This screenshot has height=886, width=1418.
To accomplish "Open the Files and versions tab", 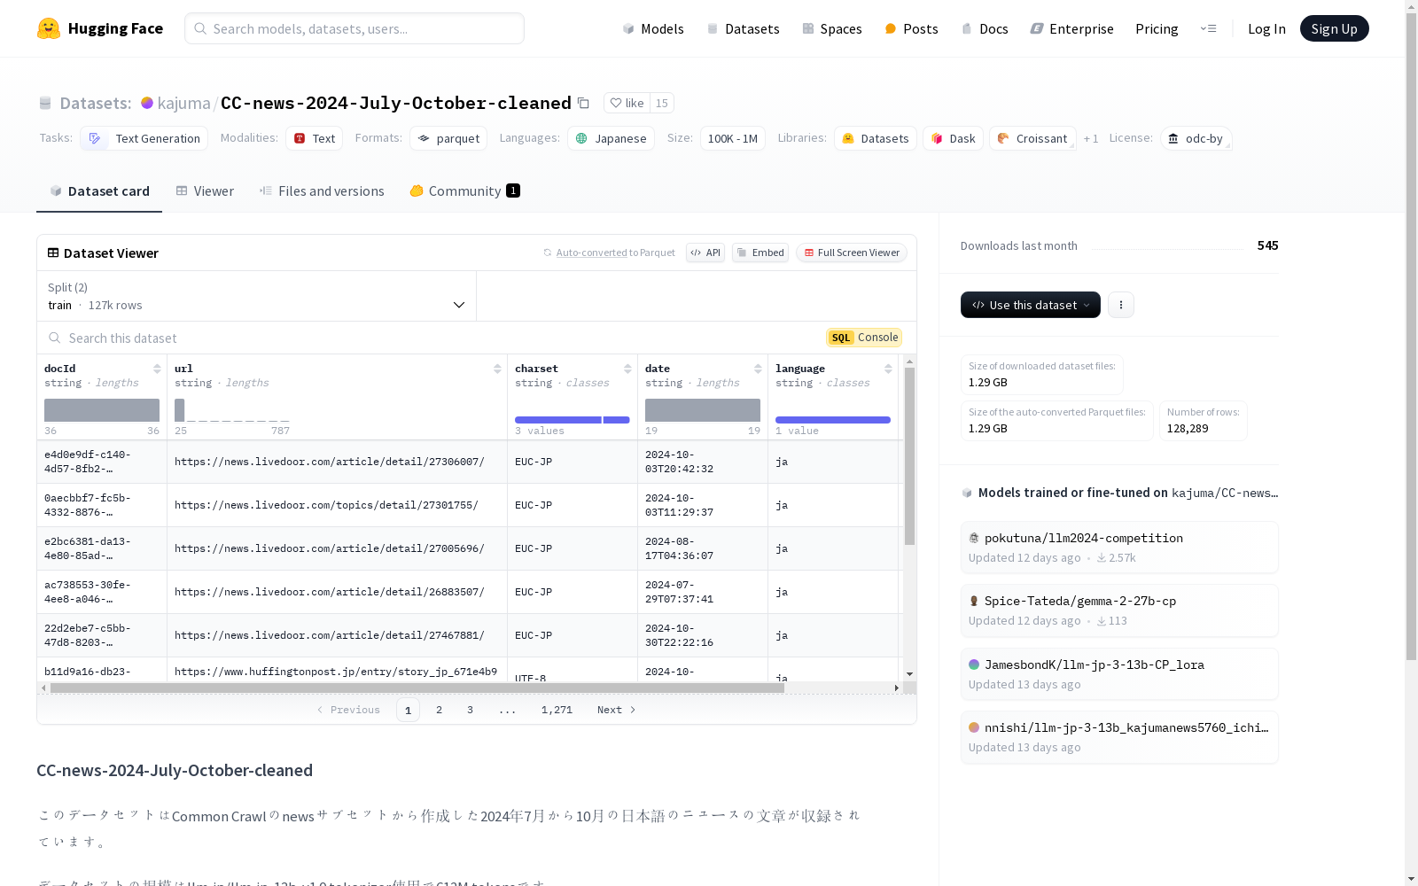I will (322, 191).
